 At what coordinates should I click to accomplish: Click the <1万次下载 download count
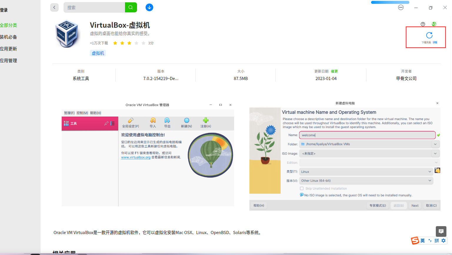pyautogui.click(x=99, y=43)
